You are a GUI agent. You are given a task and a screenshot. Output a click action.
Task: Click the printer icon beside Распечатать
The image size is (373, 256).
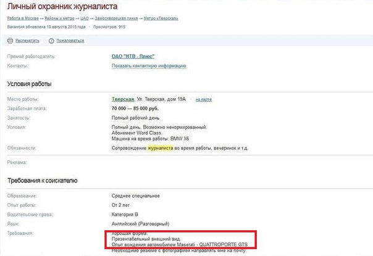pos(10,41)
